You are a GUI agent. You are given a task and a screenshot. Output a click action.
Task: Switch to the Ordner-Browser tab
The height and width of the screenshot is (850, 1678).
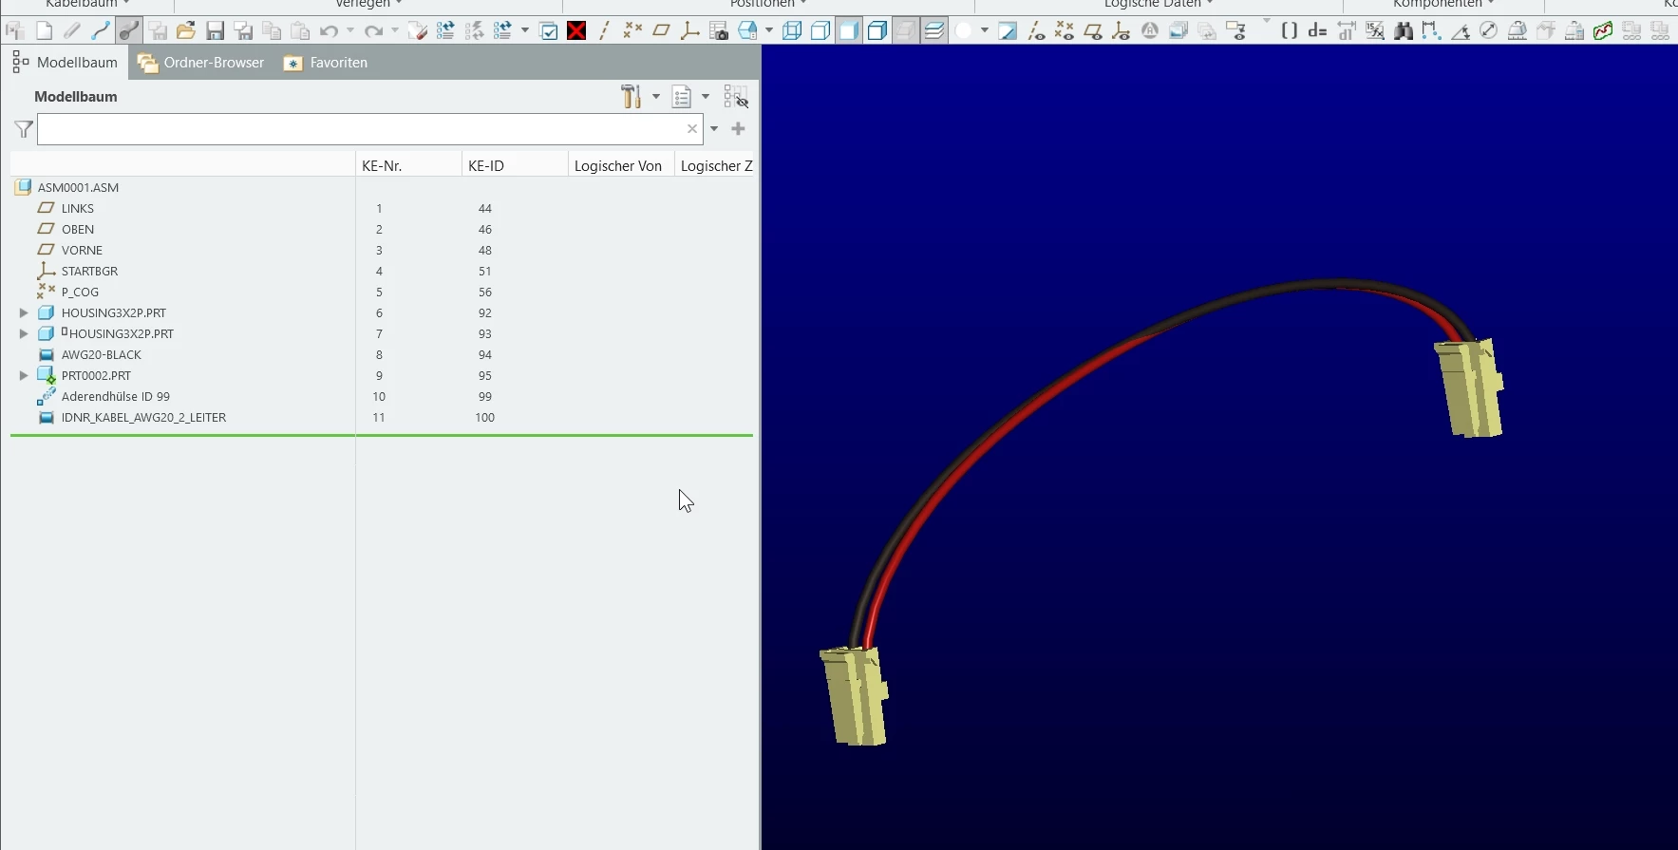click(x=201, y=63)
